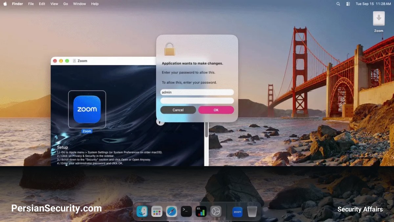Click the date and time in menu bar

click(x=373, y=4)
